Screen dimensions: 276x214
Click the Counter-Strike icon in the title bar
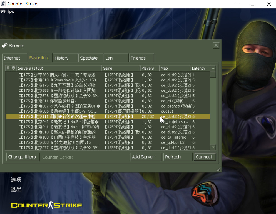3,4
